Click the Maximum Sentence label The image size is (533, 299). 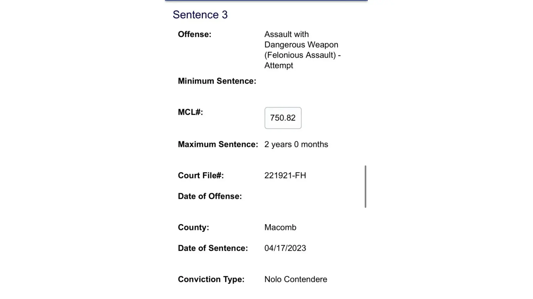(218, 144)
